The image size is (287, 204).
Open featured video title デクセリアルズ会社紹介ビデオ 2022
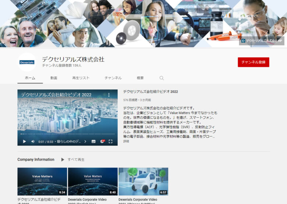pyautogui.click(x=150, y=92)
